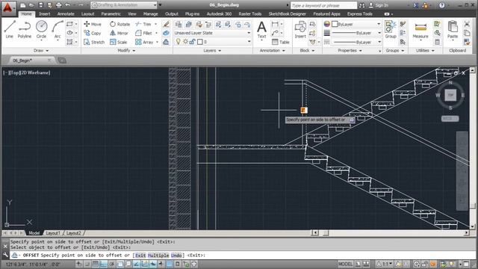This screenshot has width=478, height=269.
Task: Expand the Layers panel
Action: coord(212,51)
